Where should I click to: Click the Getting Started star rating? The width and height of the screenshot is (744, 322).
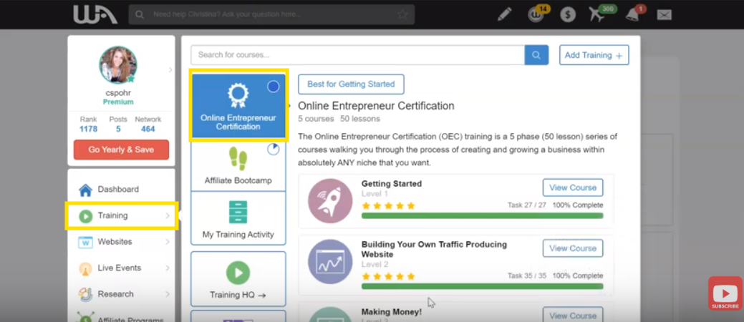pos(389,206)
